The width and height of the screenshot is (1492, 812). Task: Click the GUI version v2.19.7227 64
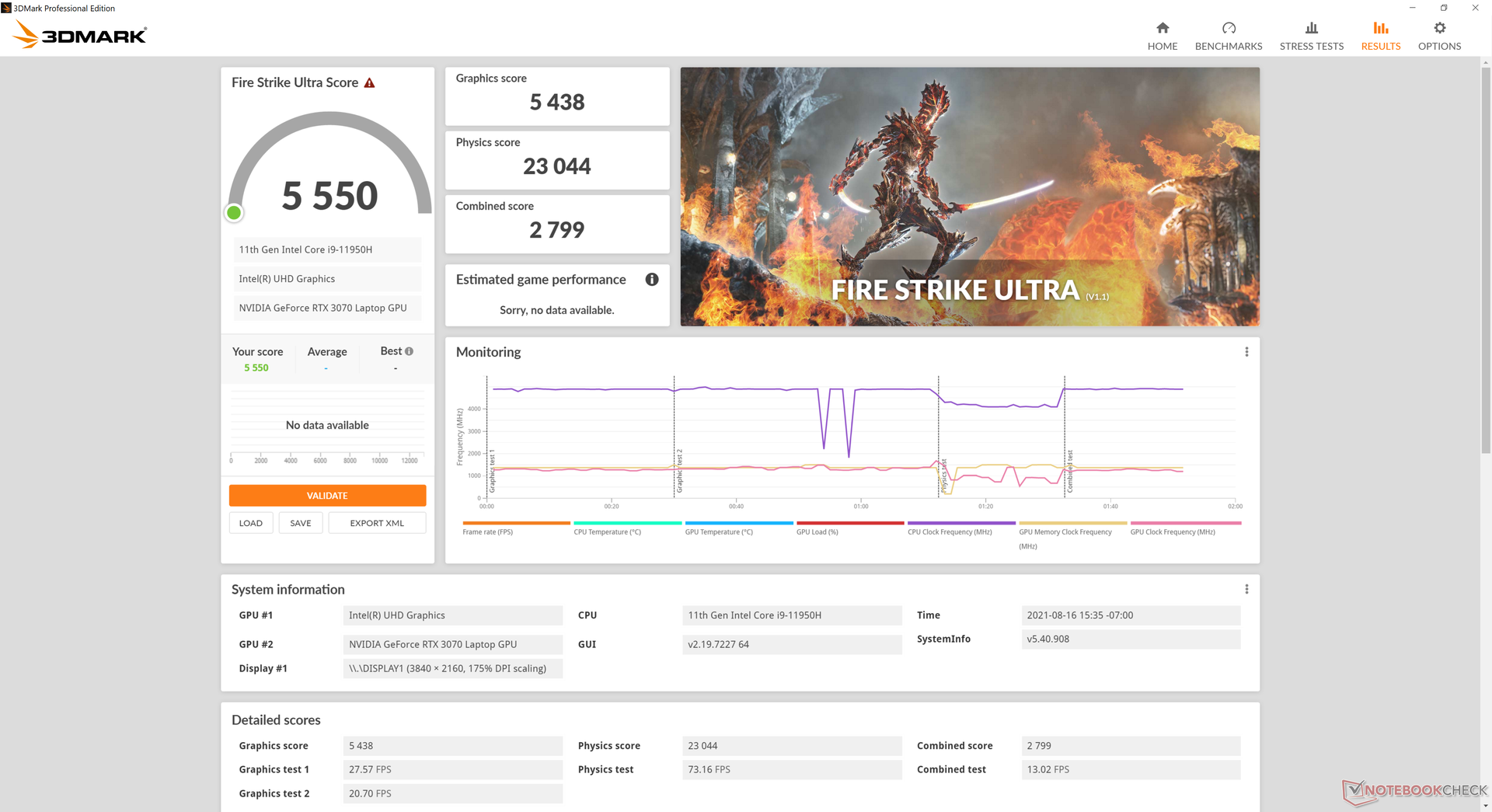click(792, 644)
